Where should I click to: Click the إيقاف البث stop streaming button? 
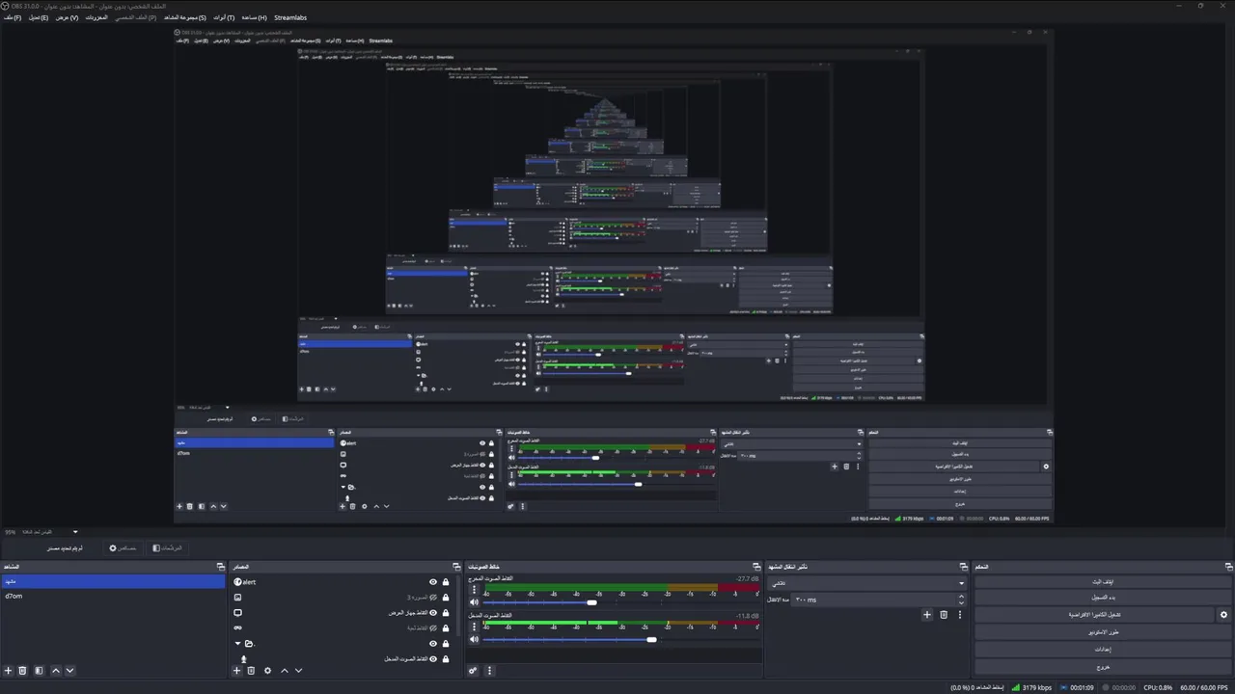tap(1104, 582)
